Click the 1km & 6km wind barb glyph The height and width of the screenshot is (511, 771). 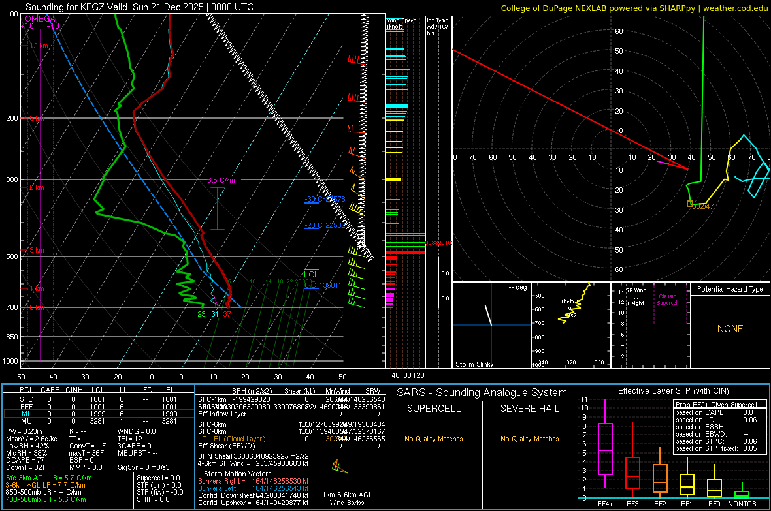point(340,467)
